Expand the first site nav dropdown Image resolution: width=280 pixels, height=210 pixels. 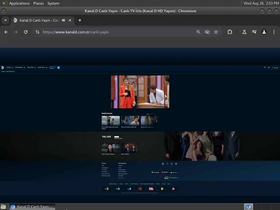coord(10,68)
